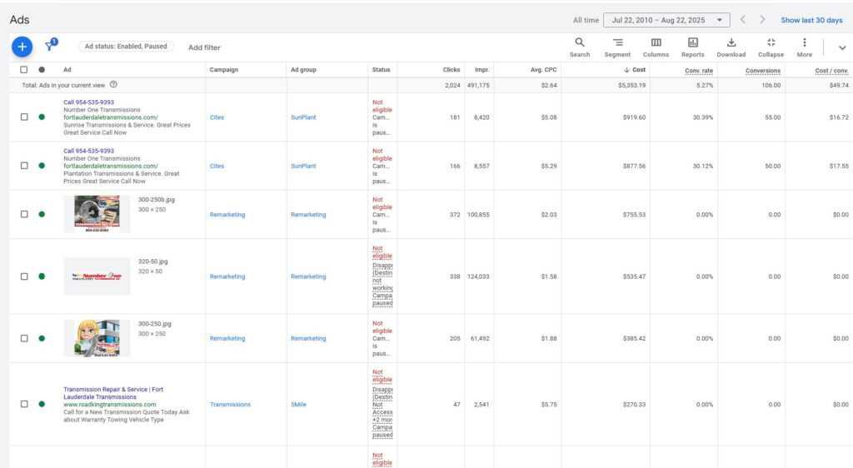This screenshot has width=853, height=468.
Task: Click Add filter field
Action: point(204,47)
